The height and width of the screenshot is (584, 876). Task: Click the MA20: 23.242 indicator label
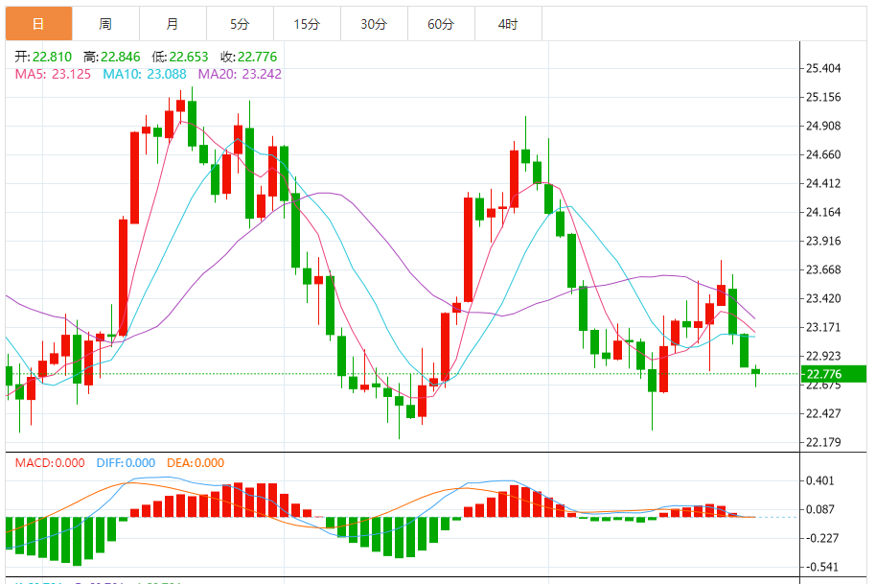click(240, 75)
